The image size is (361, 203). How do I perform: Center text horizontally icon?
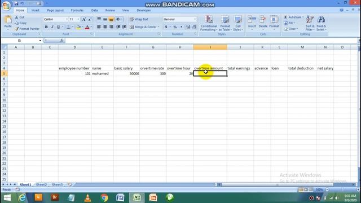click(x=105, y=27)
